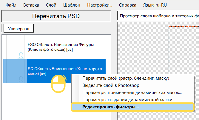Open the Слой menu
The image size is (199, 120).
click(51, 5)
